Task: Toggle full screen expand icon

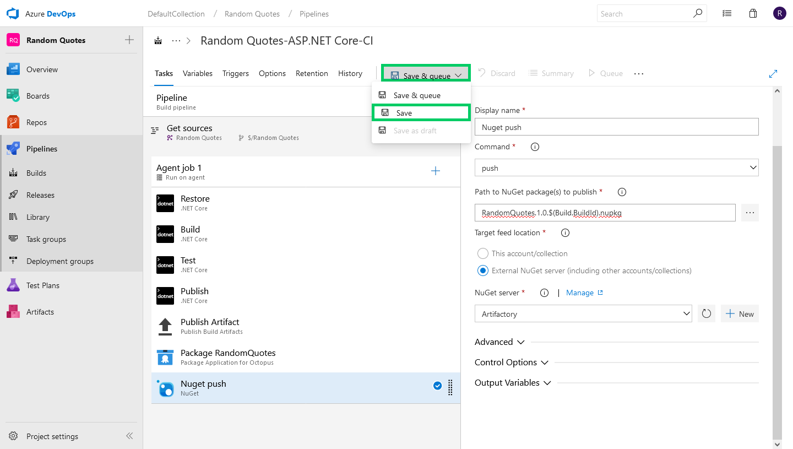Action: click(773, 73)
